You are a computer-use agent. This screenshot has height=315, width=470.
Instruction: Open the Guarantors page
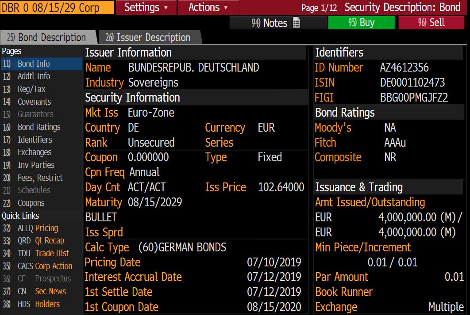(x=41, y=114)
